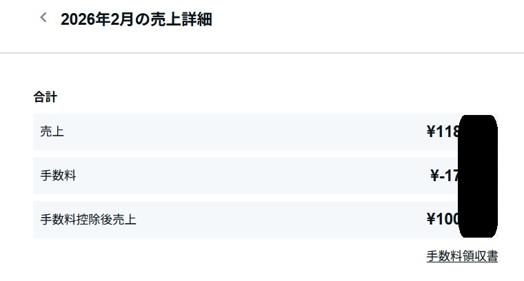Click the back chevron arrow
This screenshot has height=281, width=524.
tap(43, 18)
